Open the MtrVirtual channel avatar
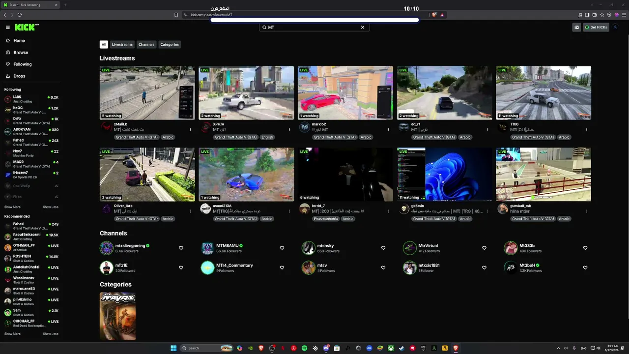Screen dimensions: 629x354 pos(409,248)
